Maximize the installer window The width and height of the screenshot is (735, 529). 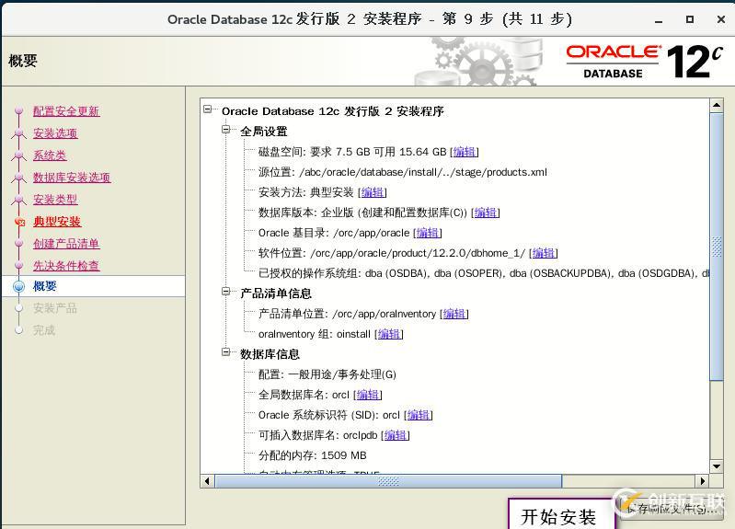pos(690,19)
